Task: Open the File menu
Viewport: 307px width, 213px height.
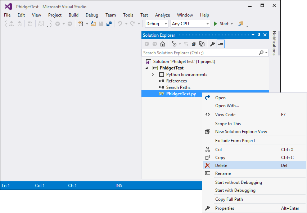Action: click(x=7, y=15)
